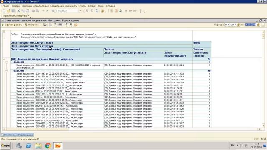
Task: Open the Операции menu
Action: click(x=27, y=6)
